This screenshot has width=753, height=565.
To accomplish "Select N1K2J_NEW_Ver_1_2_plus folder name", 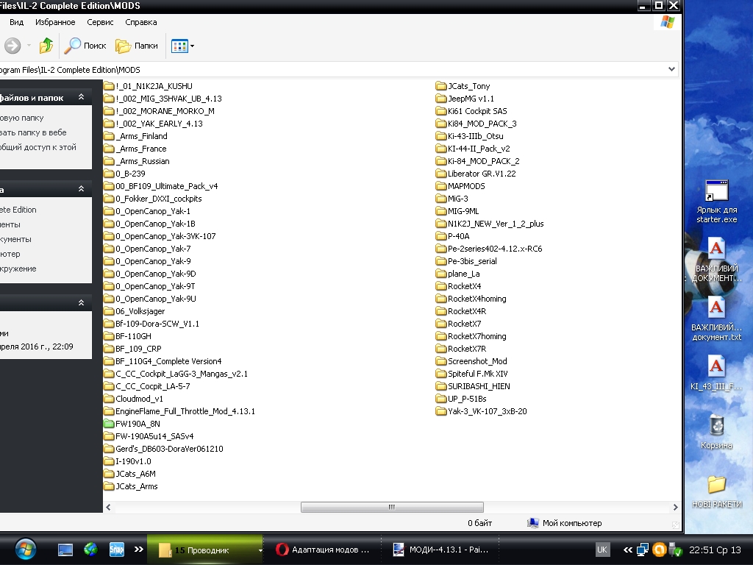I will tap(496, 224).
